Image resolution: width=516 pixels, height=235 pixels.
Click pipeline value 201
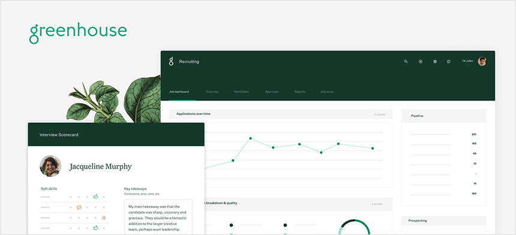[x=474, y=134]
